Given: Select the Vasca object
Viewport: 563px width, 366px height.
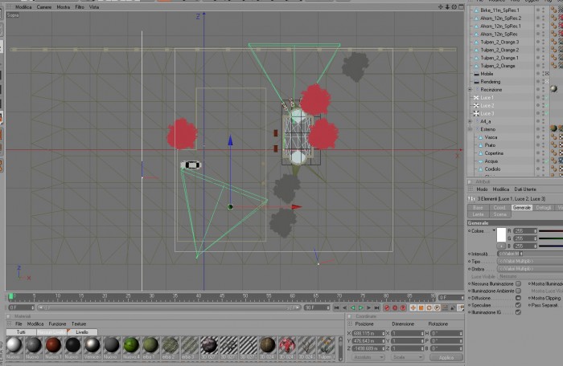Looking at the screenshot, I should point(491,137).
